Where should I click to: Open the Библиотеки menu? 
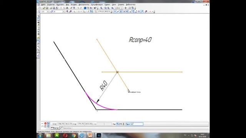click(x=131, y=5)
